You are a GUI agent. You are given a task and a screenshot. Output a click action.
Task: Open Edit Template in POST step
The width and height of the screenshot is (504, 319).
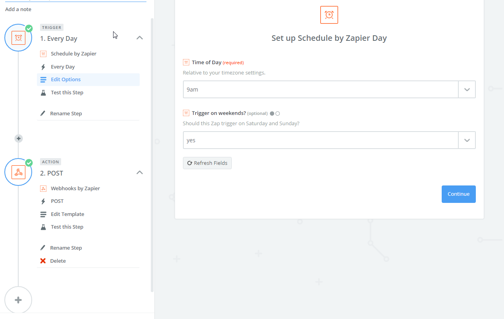pos(67,214)
